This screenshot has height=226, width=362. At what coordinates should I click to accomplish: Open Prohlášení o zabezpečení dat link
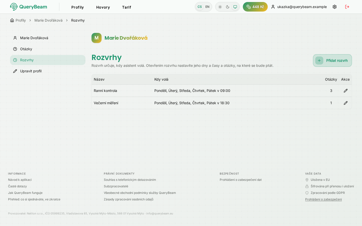pyautogui.click(x=241, y=180)
